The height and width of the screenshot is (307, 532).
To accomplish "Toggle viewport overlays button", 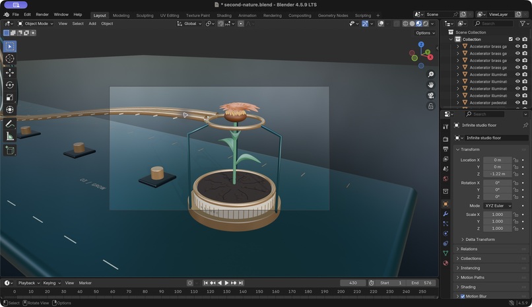I will tap(381, 24).
